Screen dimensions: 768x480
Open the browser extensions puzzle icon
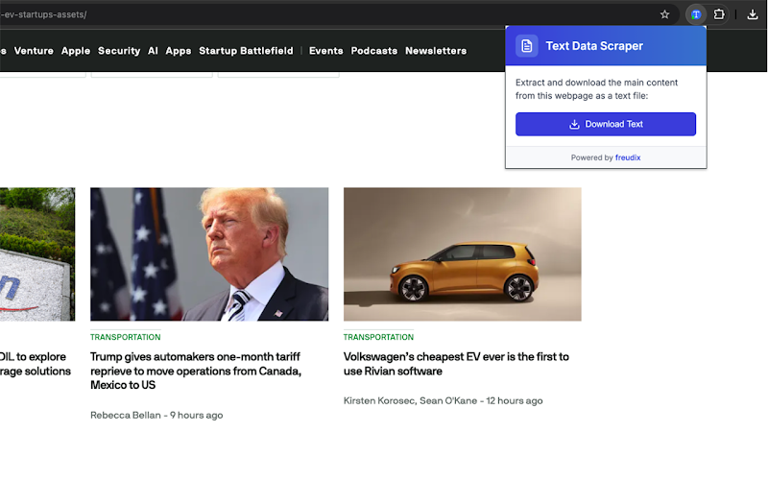(x=719, y=14)
